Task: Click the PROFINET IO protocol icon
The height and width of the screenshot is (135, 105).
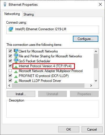Action: (x=16, y=76)
